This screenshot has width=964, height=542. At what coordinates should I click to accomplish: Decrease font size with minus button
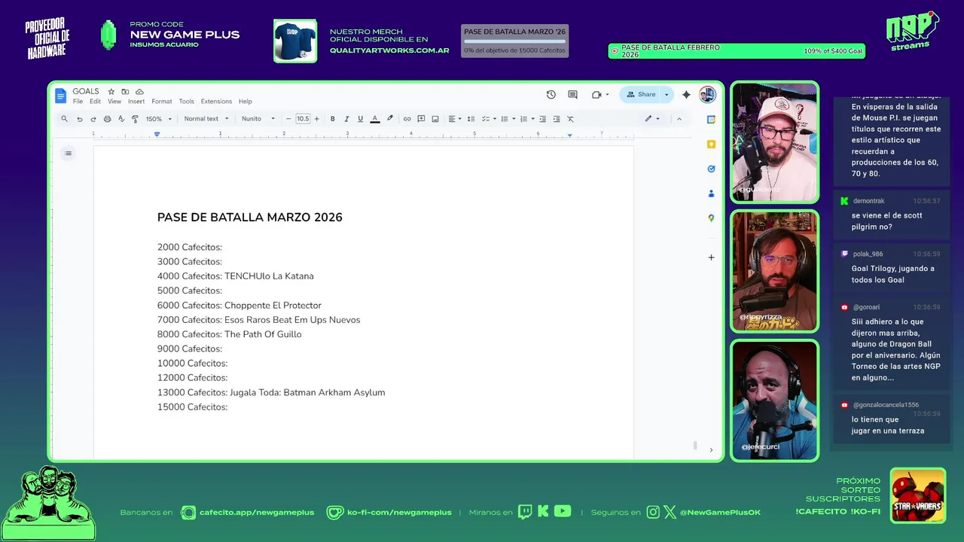click(288, 119)
